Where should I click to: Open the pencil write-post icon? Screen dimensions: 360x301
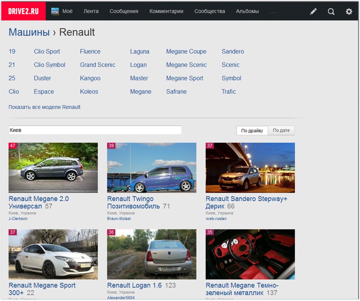[313, 11]
